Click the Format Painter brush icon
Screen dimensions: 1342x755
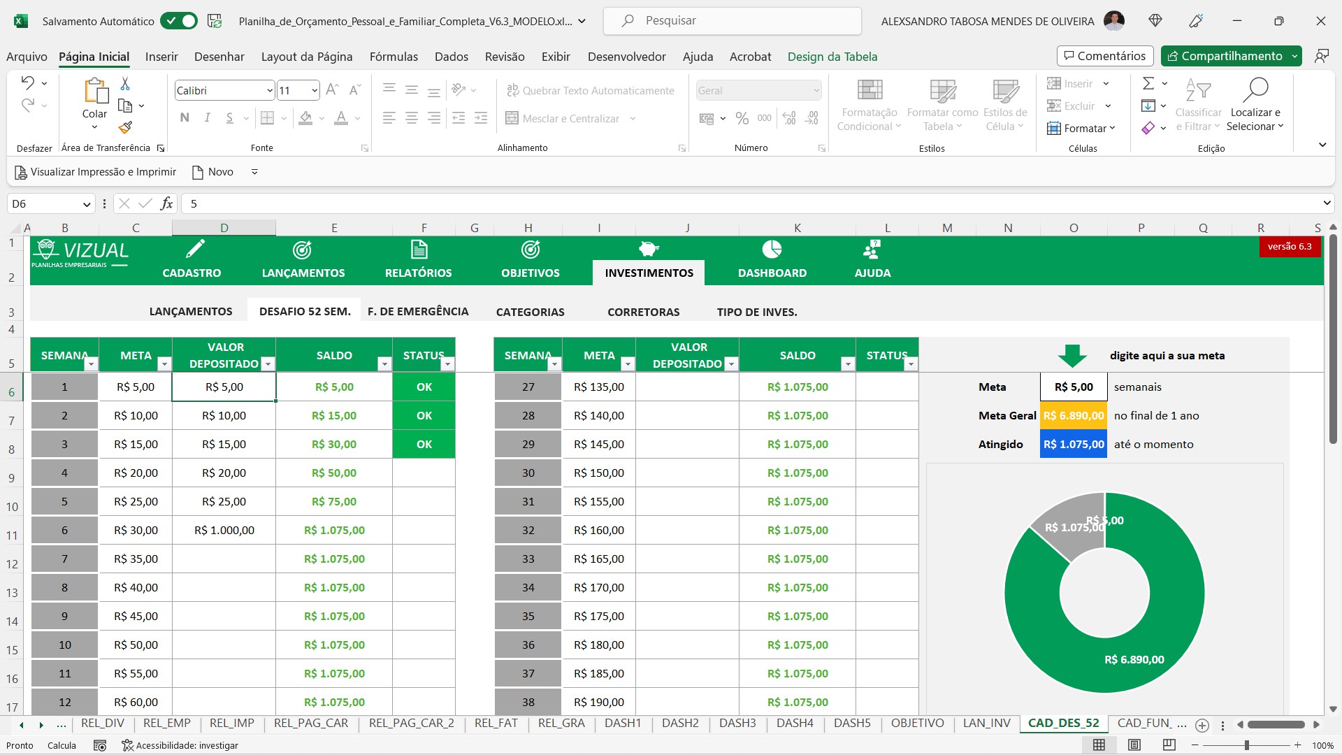[125, 127]
